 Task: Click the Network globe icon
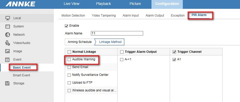tap(7, 35)
